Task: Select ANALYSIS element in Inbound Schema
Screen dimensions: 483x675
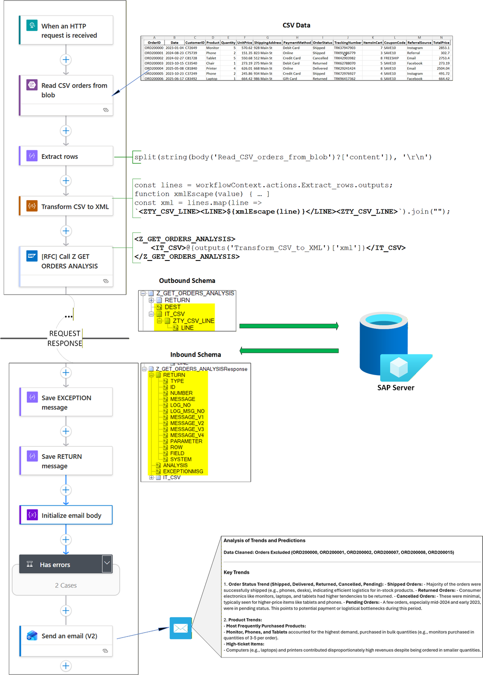Action: [x=175, y=466]
